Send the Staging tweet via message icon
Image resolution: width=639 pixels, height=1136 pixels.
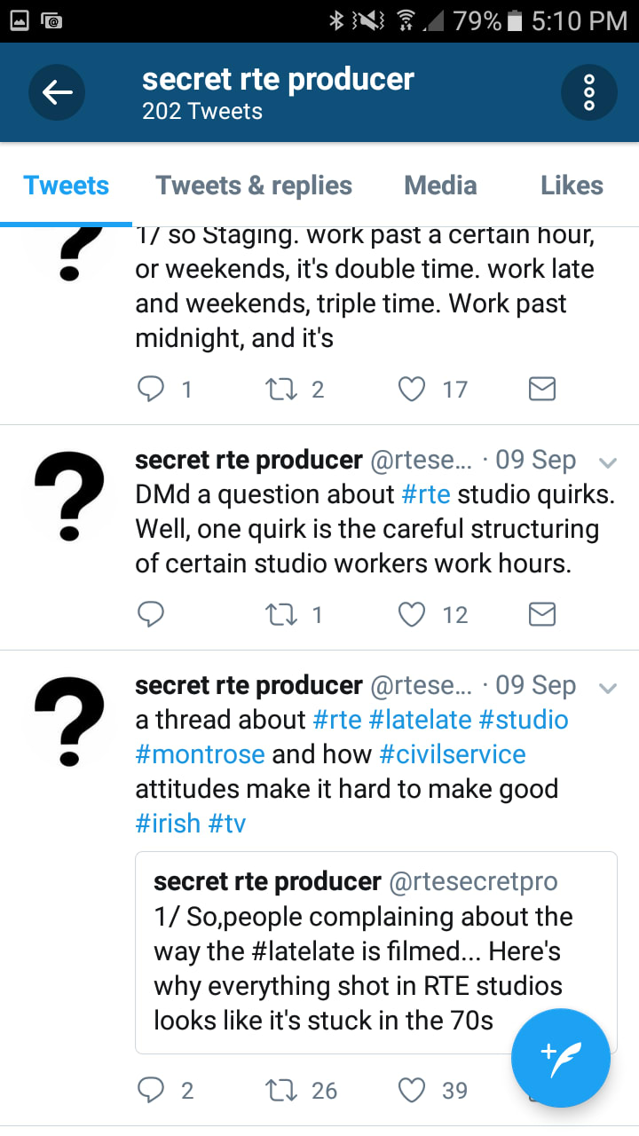point(541,389)
